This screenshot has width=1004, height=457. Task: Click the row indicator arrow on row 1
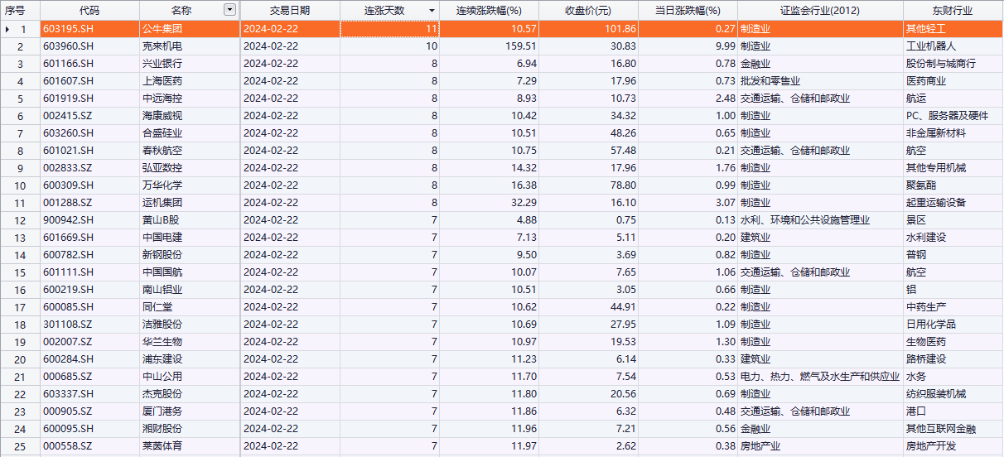point(8,29)
